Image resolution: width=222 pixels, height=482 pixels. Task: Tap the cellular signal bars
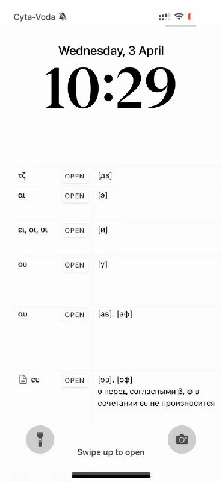point(165,17)
